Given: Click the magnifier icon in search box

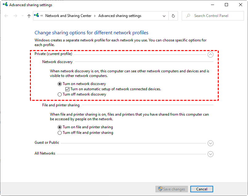Looking at the screenshot, I should 188,16.
